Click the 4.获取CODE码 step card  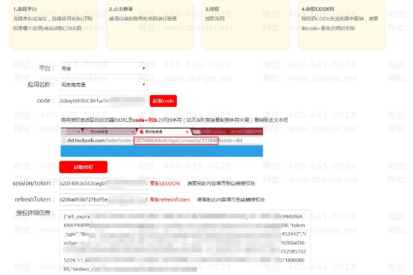pos(342,25)
